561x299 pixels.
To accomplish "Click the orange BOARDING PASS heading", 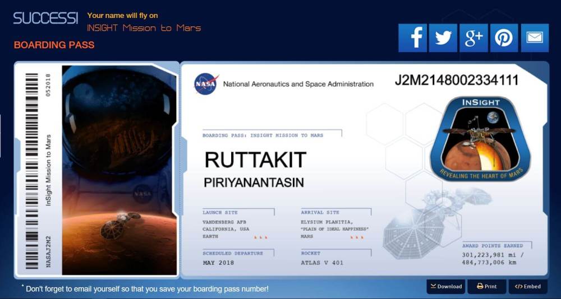I will 54,45.
